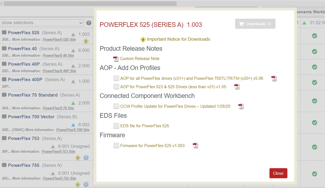Viewport: 325px width, 188px height.
Task: Click the Downloads 0 cart button
Action: coord(255,24)
